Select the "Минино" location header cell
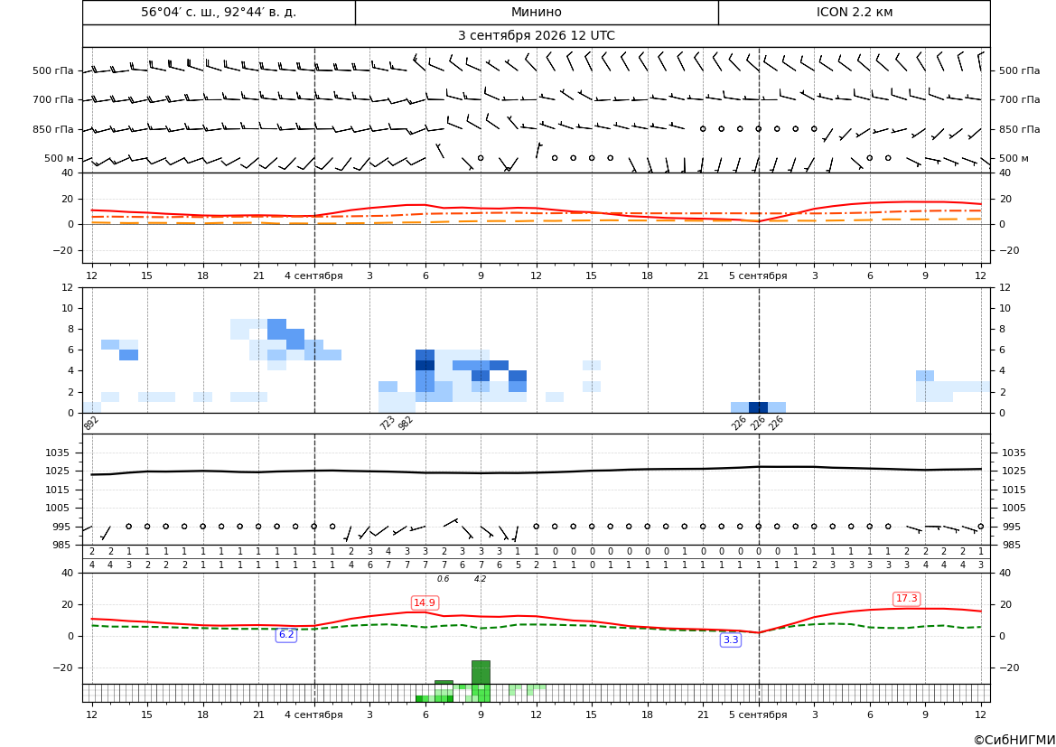 pyautogui.click(x=537, y=12)
